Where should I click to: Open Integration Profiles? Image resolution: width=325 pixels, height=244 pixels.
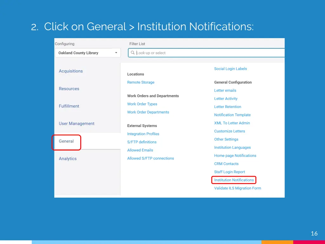[143, 134]
